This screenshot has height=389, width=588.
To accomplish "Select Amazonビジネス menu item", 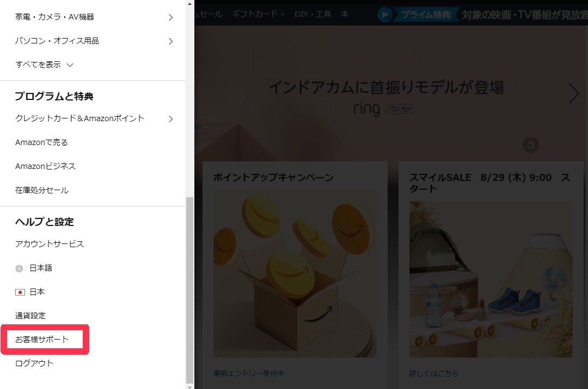I will [x=45, y=166].
